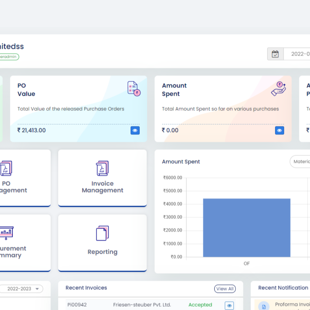Click the PO Value document icon
Screen dimensions: 310x310
134,89
